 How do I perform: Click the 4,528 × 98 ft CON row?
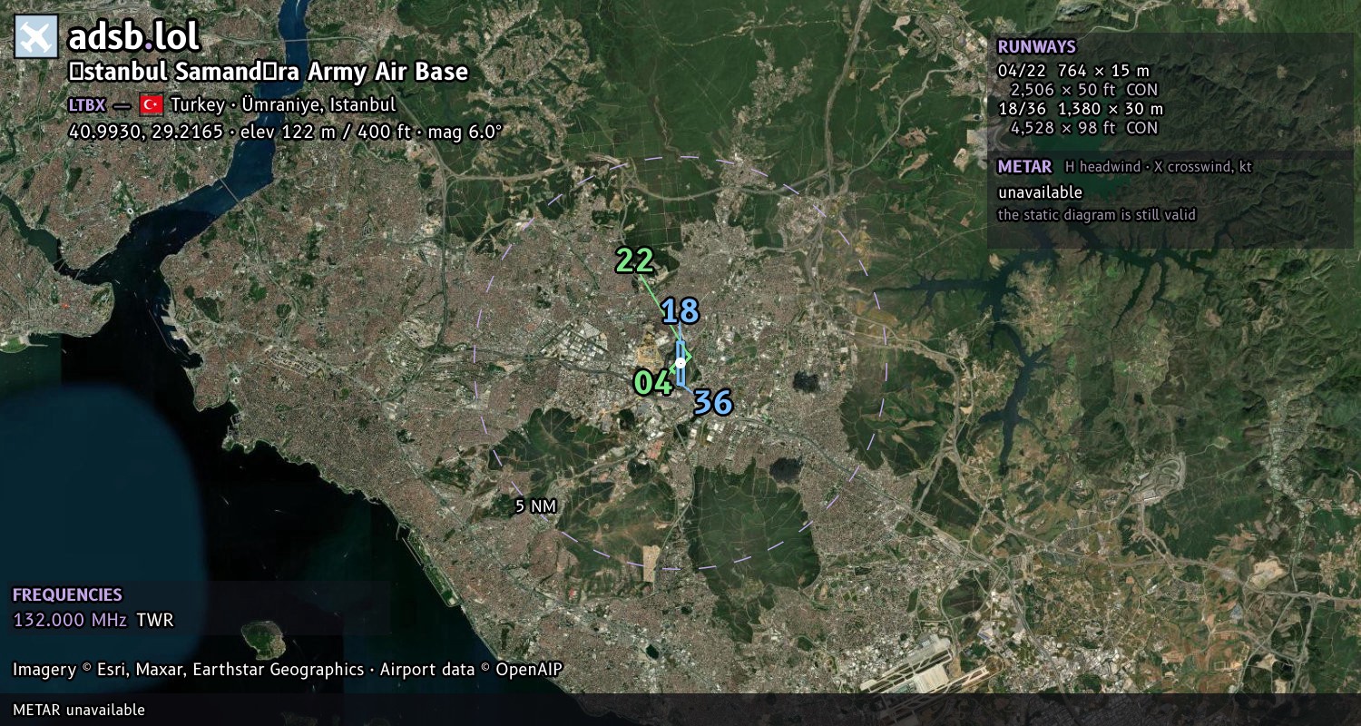(1083, 128)
